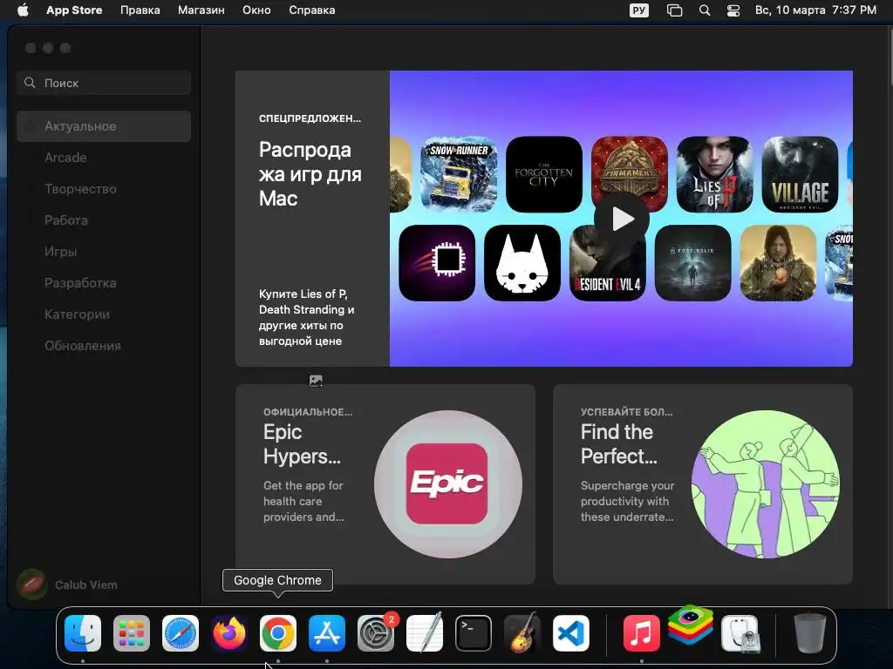Click the СПЕЦПРЕДЛОЖЕН... label
Viewport: 893px width, 669px height.
(310, 118)
